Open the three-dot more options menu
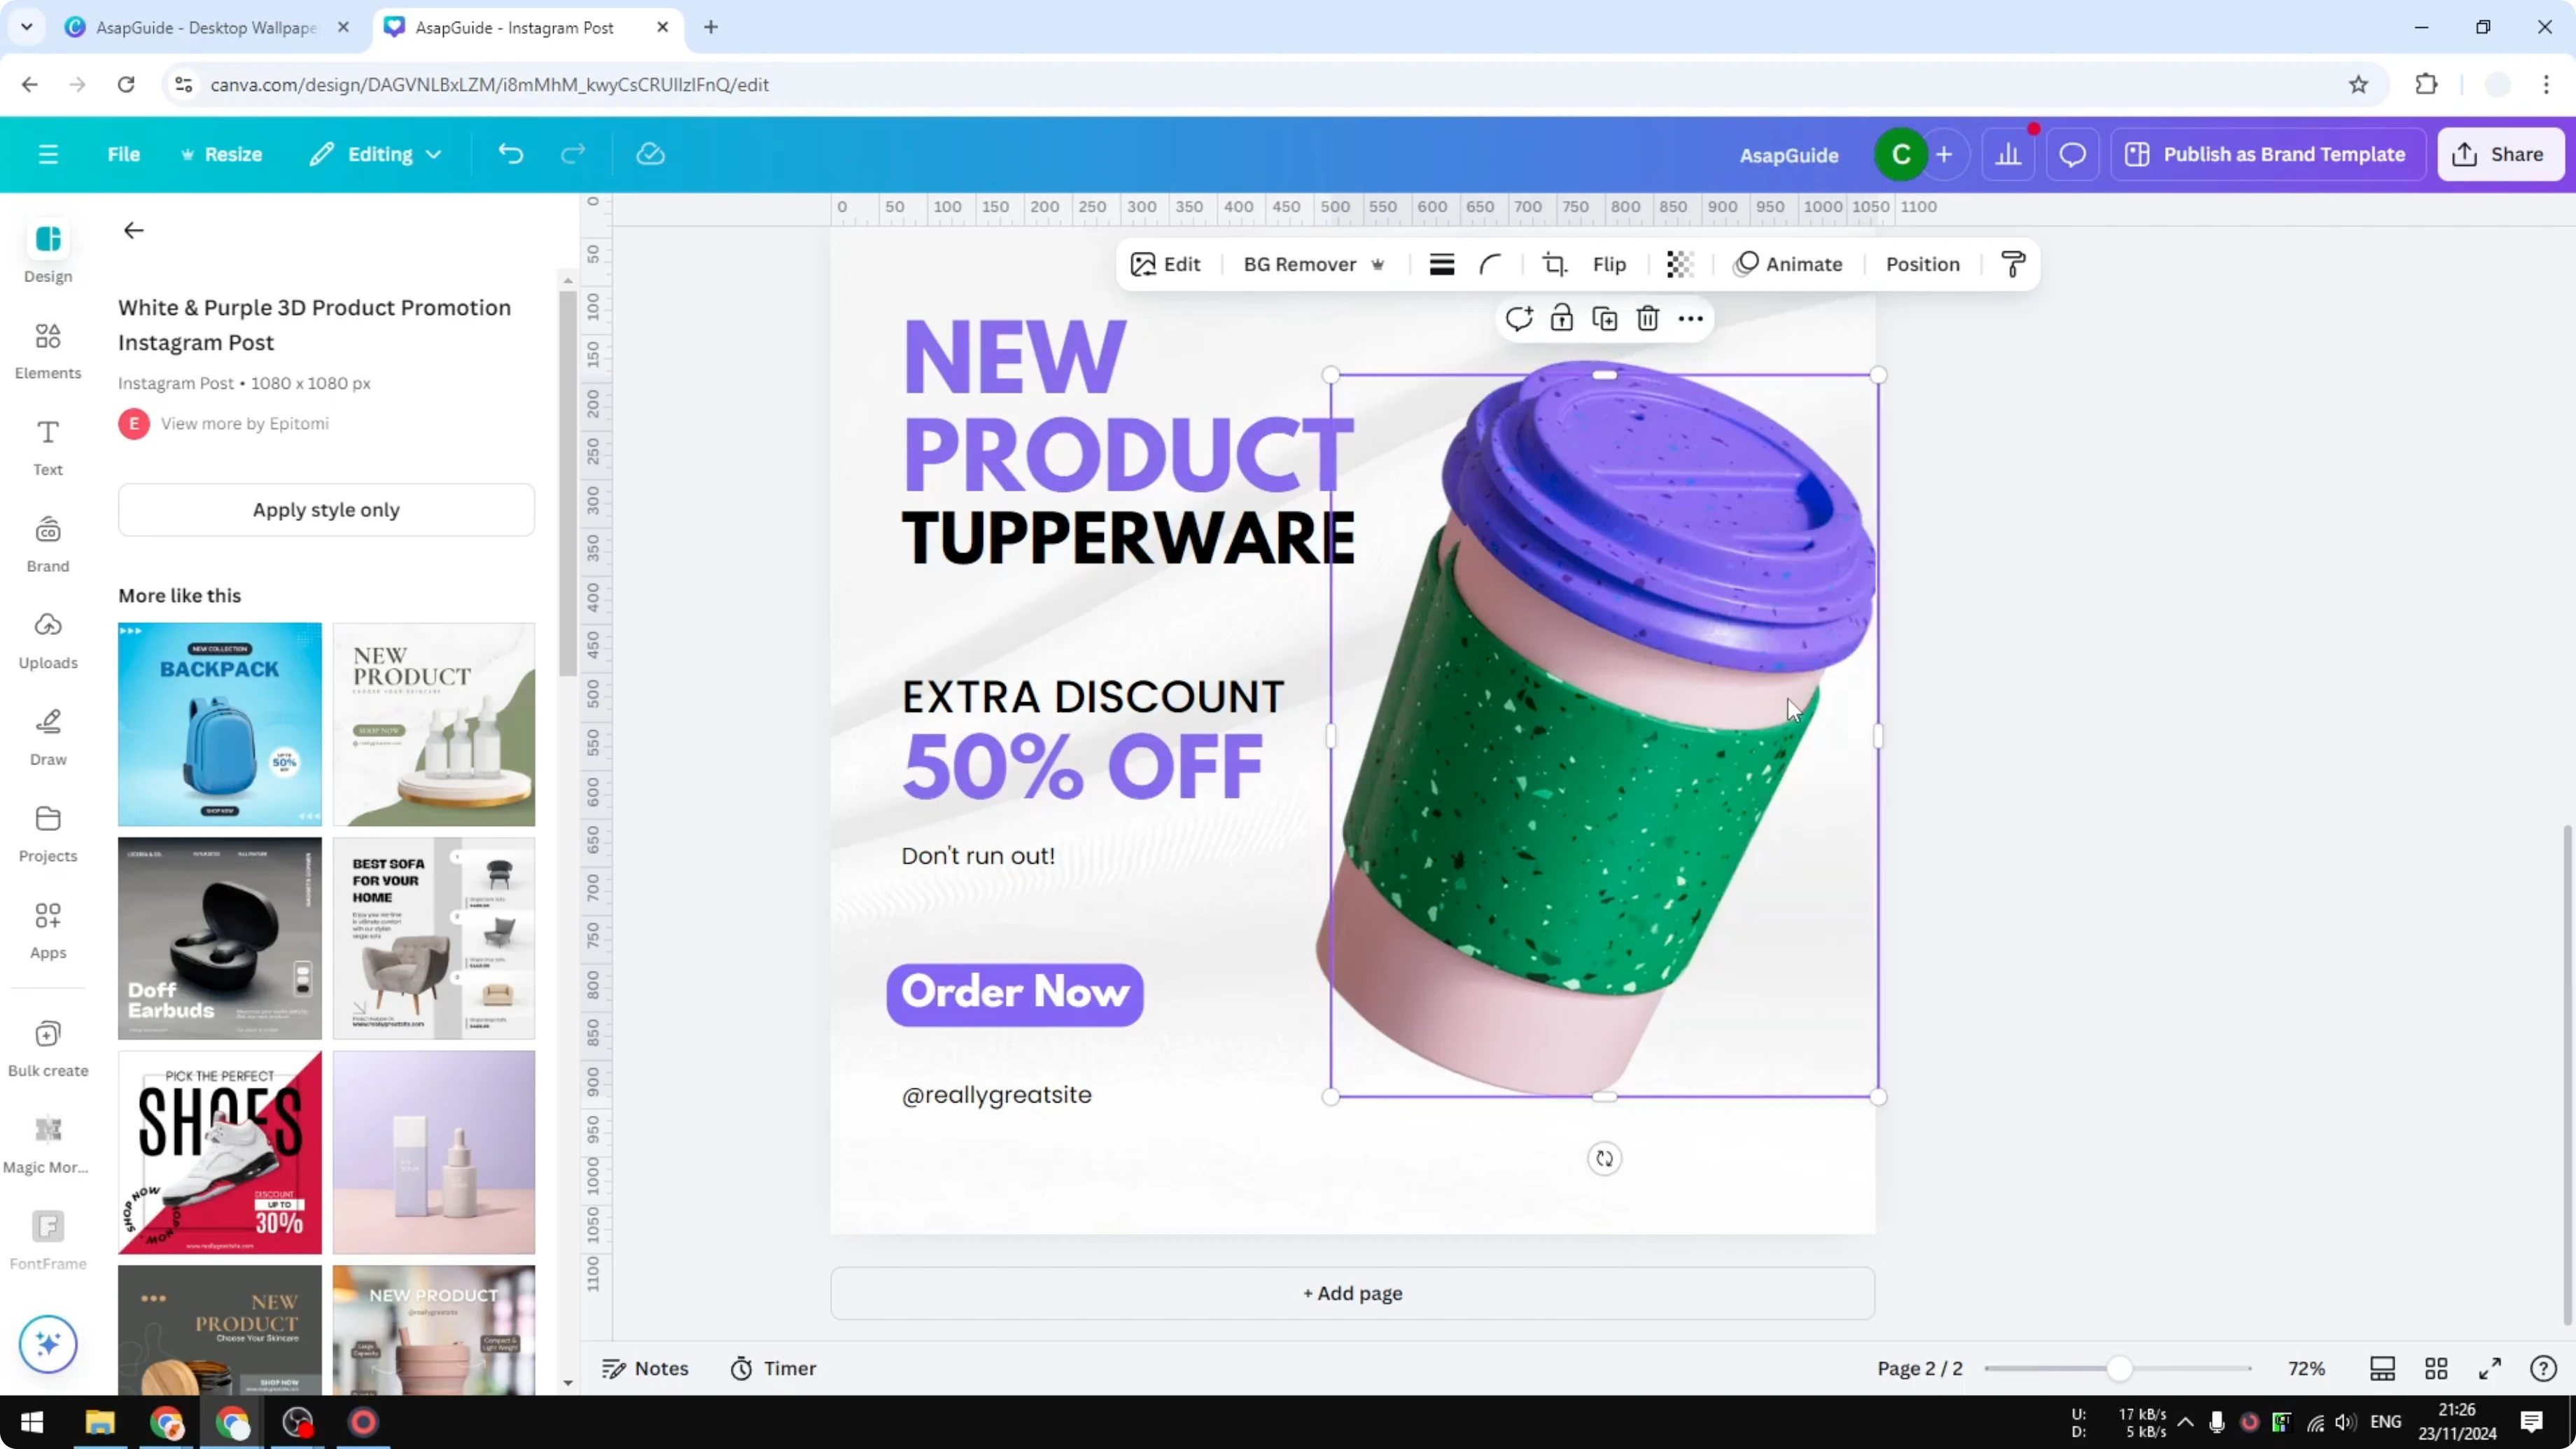 [x=1690, y=318]
